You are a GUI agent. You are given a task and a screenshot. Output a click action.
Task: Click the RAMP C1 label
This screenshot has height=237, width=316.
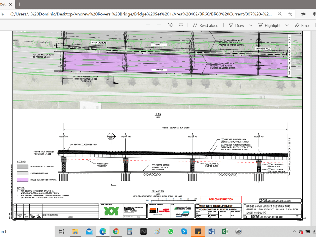[x=159, y=45]
